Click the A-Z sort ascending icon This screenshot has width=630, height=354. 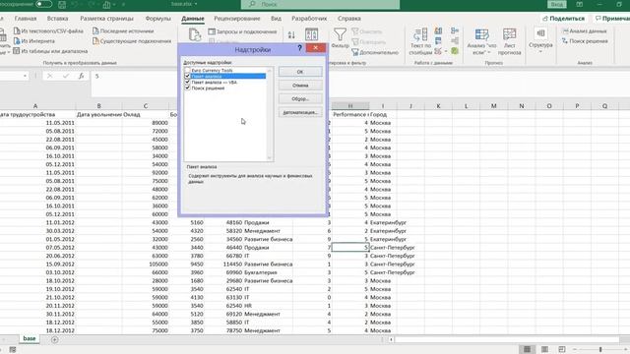291,35
